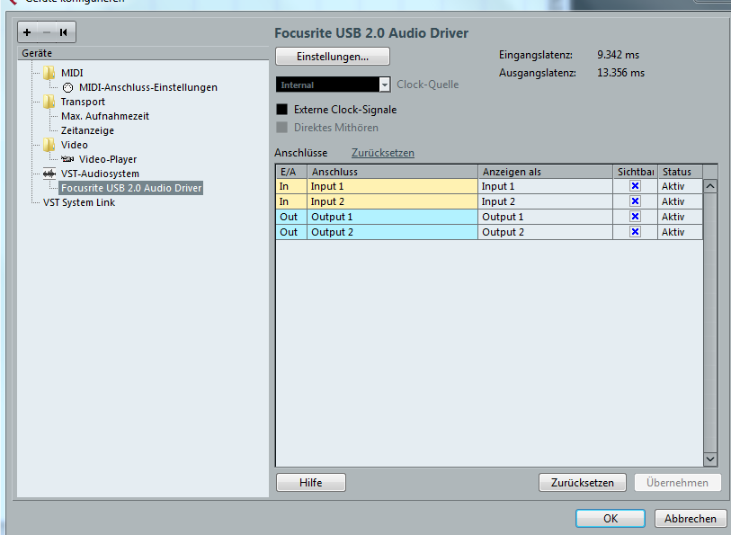Select Zeitanzeige tree item

(x=87, y=130)
